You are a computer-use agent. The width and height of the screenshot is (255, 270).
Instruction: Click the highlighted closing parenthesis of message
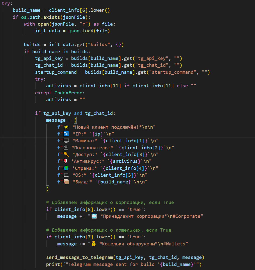tap(47, 189)
